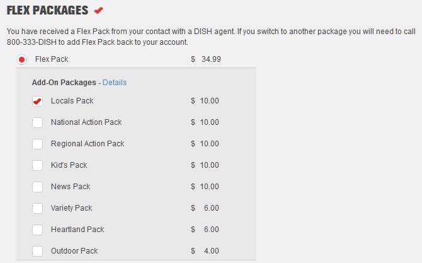This screenshot has height=263, width=422.
Task: Click the Outdoor Pack label
Action: [74, 251]
